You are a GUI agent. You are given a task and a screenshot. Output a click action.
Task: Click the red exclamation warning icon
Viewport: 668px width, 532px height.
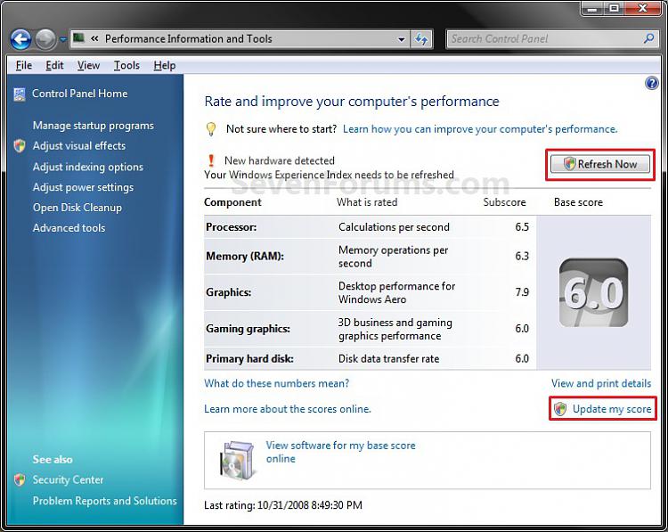click(211, 160)
